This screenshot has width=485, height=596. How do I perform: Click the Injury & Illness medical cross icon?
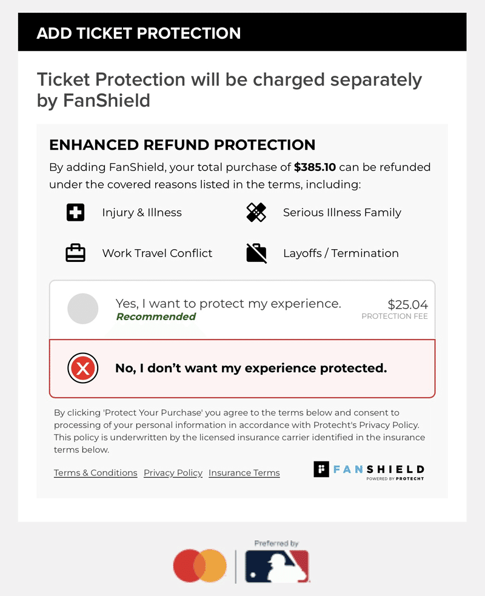point(75,212)
